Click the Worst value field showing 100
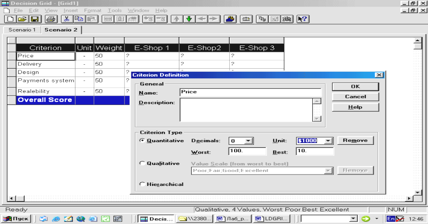The width and height of the screenshot is (428, 224). [247, 151]
